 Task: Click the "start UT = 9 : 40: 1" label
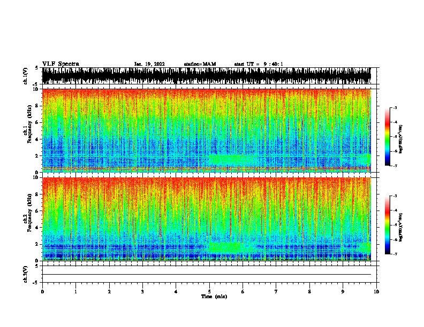pos(259,64)
